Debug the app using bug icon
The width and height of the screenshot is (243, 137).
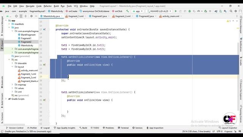pyautogui.click(x=189, y=11)
